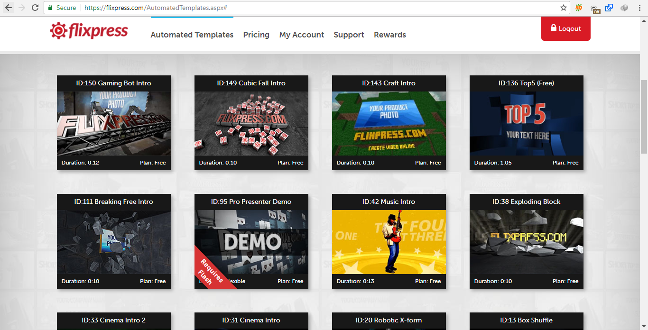This screenshot has height=330, width=648.
Task: Click the blue share extension icon
Action: (x=609, y=8)
